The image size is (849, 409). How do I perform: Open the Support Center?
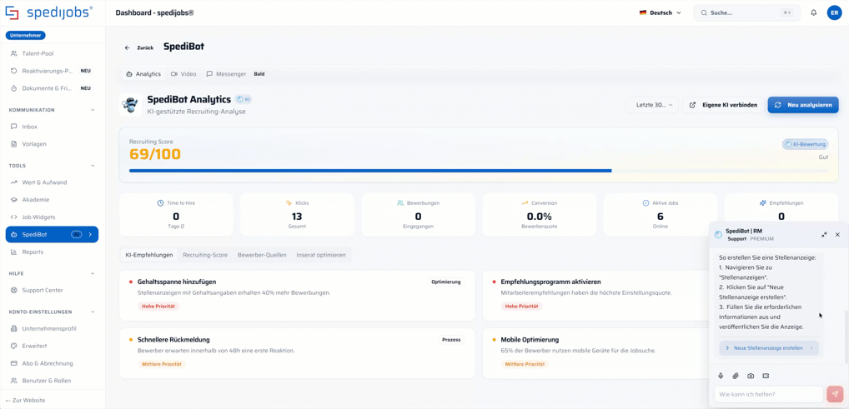(52, 290)
